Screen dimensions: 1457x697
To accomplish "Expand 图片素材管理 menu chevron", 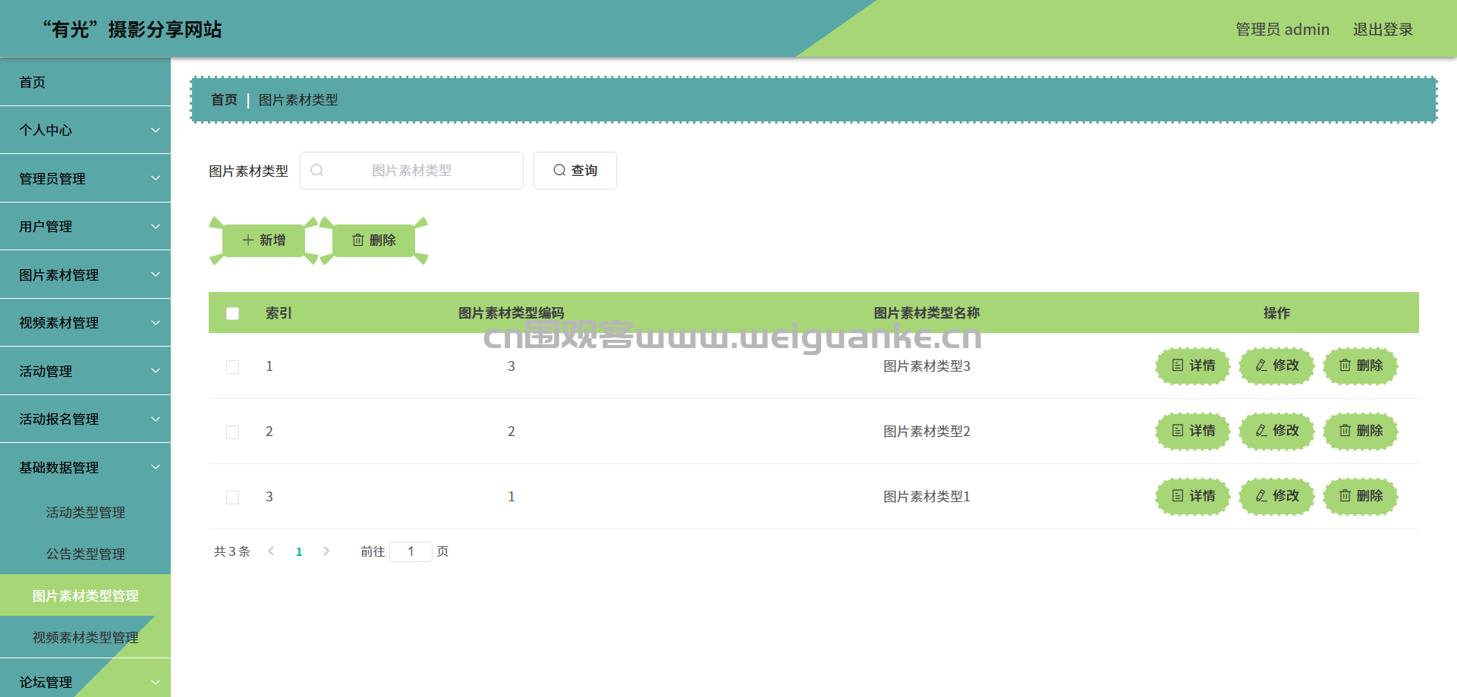I will coord(156,275).
